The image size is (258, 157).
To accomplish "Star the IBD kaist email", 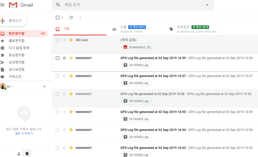I will (64, 40).
